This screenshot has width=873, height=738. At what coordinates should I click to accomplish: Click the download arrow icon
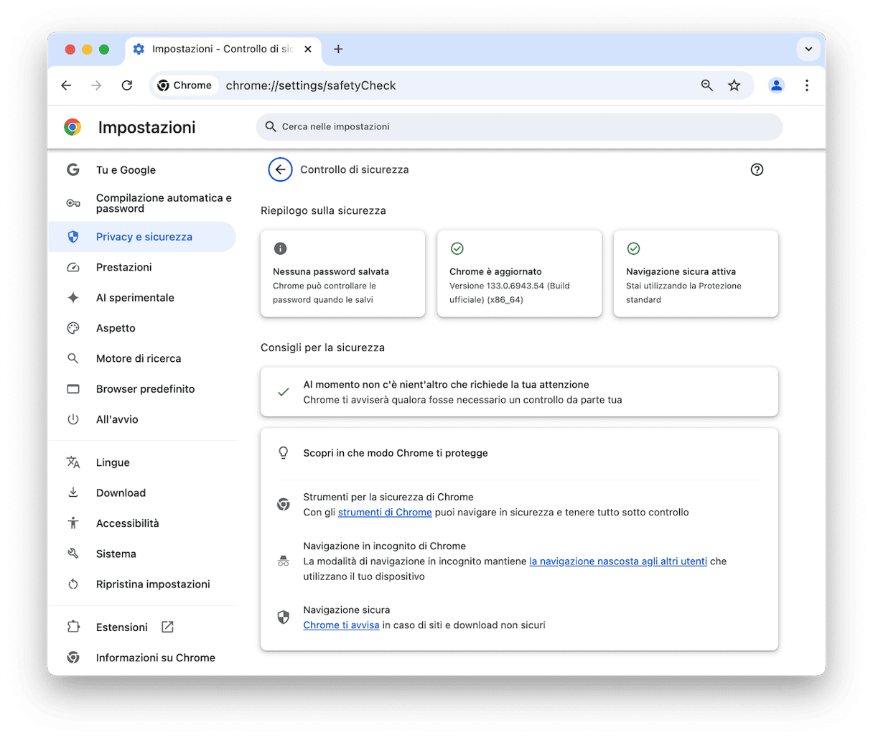[x=73, y=492]
